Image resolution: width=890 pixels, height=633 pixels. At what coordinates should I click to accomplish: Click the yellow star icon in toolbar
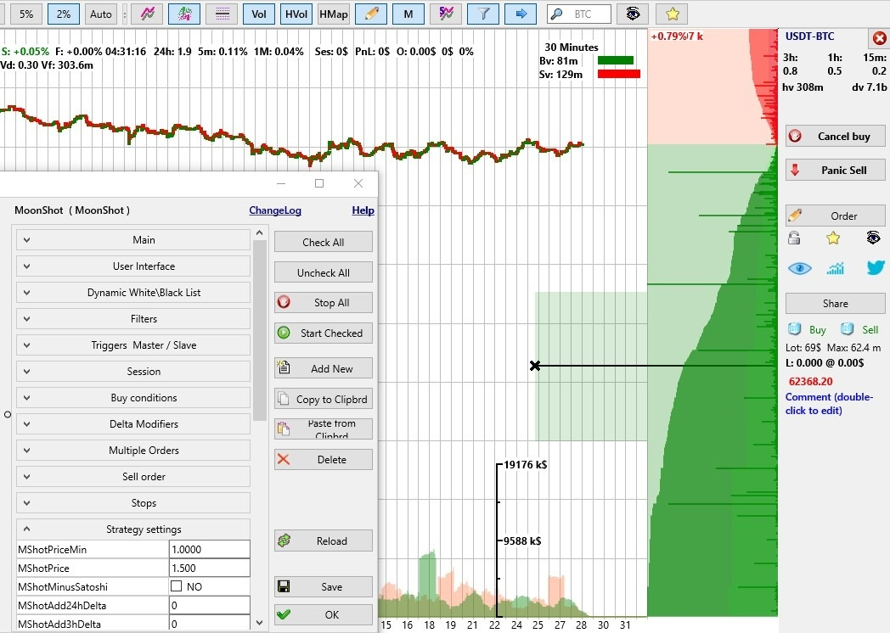click(672, 14)
